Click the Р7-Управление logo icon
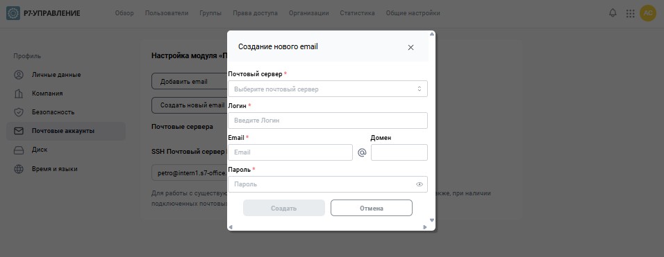The image size is (664, 257). point(13,13)
